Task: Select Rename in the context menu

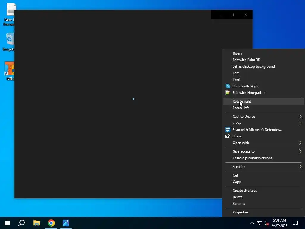Action: tap(264, 203)
